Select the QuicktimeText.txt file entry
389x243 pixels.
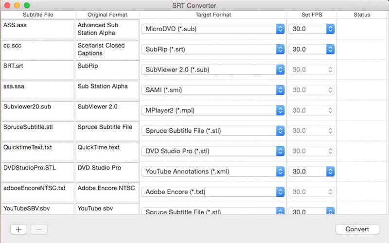tap(37, 152)
